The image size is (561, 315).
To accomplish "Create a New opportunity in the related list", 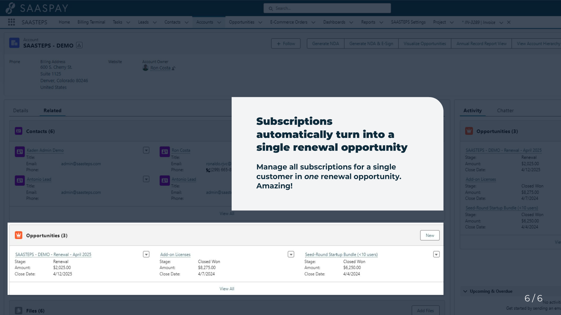I will 430,235.
